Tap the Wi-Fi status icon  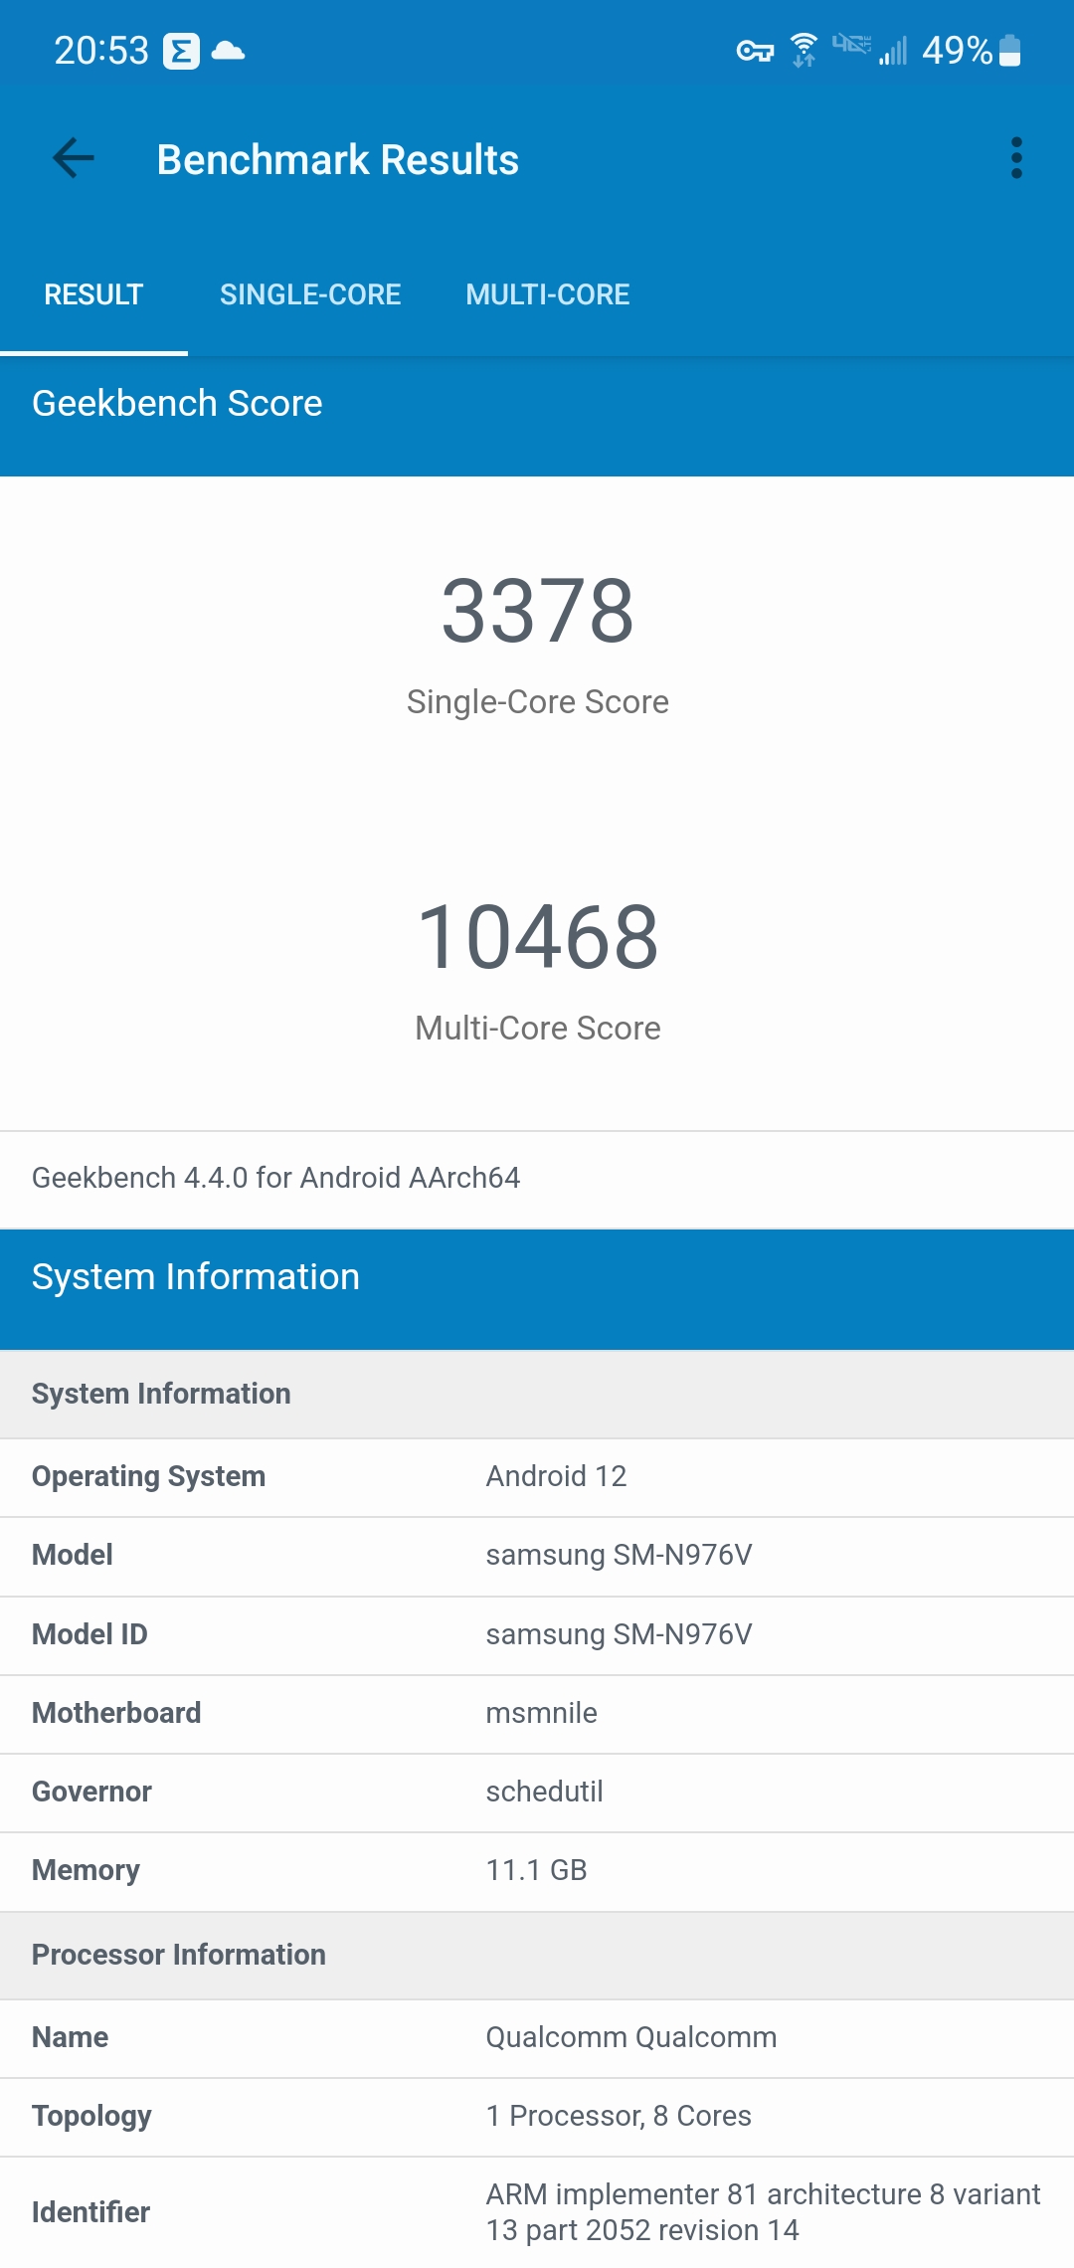click(804, 50)
